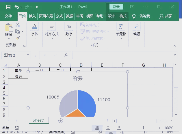Switch to Page Break Preview icon
Screen dimensions: 182x134
click(119, 128)
